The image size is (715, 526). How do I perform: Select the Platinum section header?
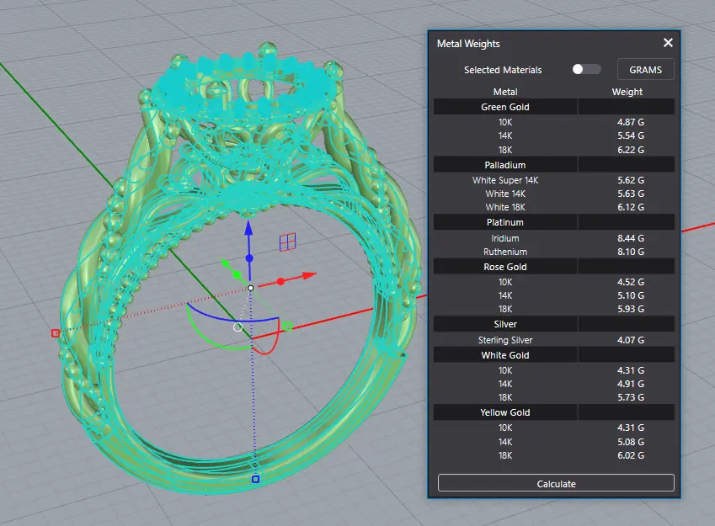553,222
